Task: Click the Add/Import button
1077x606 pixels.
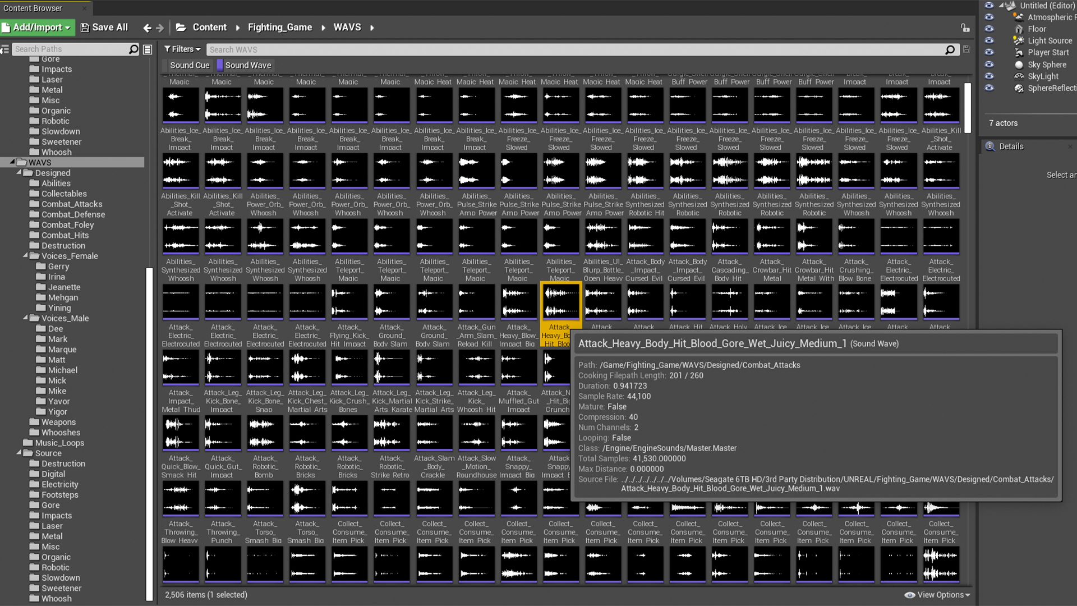Action: [37, 27]
